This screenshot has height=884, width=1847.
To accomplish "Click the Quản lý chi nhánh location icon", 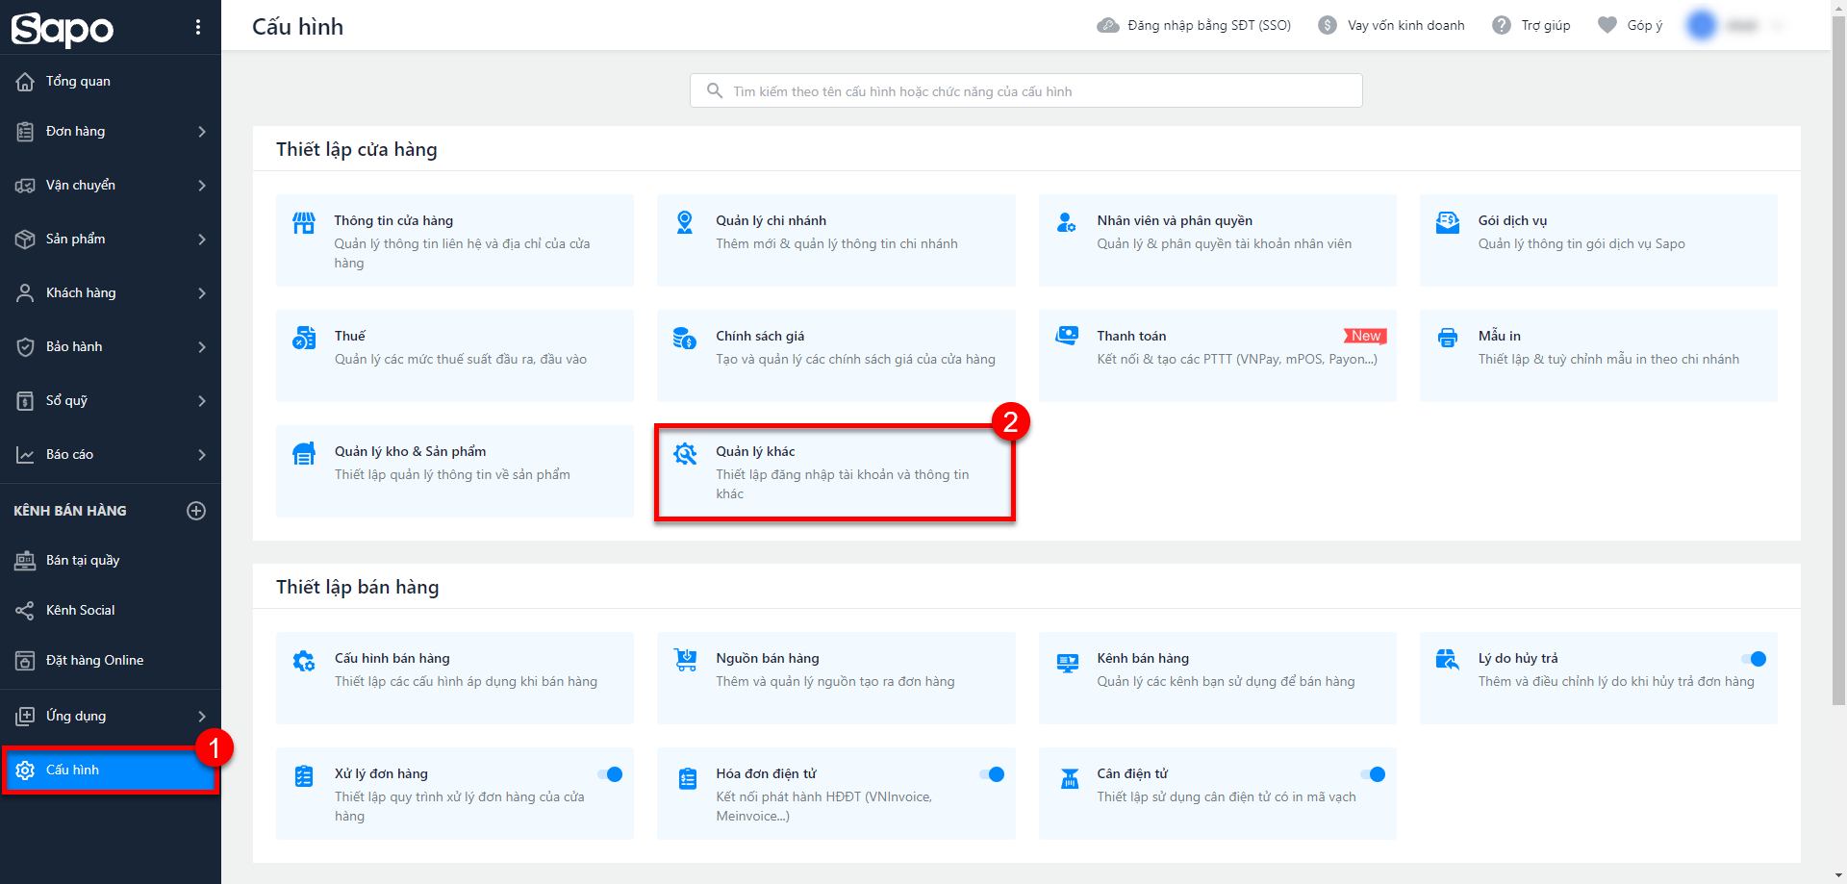I will click(x=685, y=223).
